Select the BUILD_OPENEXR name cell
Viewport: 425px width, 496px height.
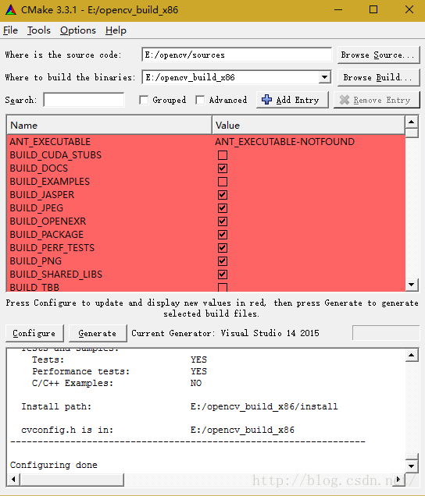[x=48, y=221]
